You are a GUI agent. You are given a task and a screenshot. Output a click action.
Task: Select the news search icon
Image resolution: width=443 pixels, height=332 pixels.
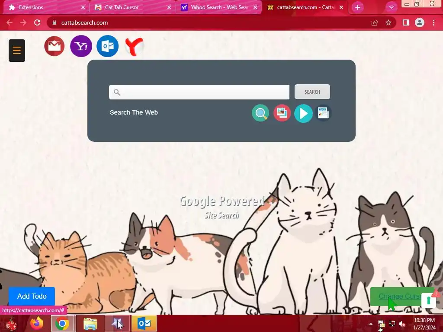[323, 113]
